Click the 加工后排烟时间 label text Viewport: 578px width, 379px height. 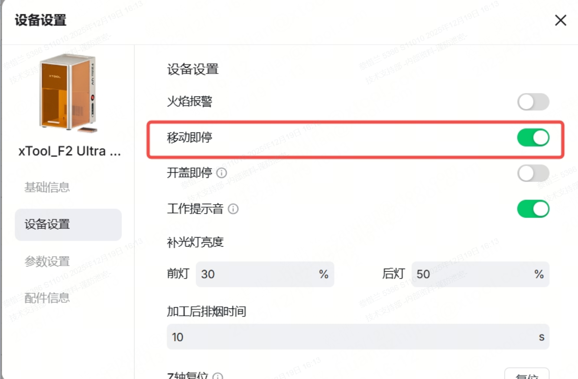(206, 311)
